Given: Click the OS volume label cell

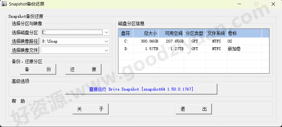Looking at the screenshot, I should tap(245, 41).
